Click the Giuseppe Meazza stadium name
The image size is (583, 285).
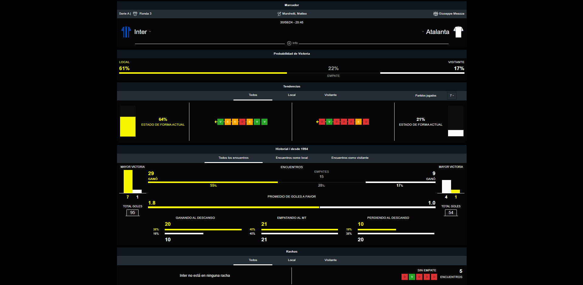coord(451,14)
